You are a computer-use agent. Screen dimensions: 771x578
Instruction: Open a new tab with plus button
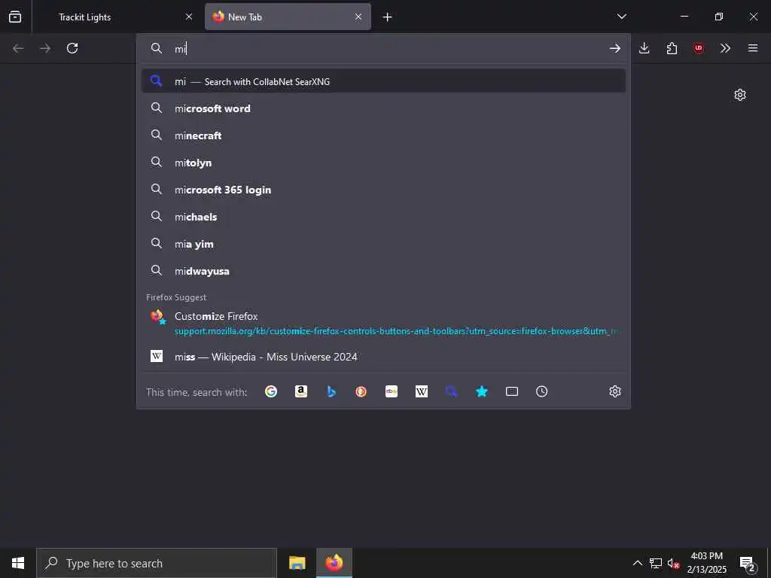(388, 17)
